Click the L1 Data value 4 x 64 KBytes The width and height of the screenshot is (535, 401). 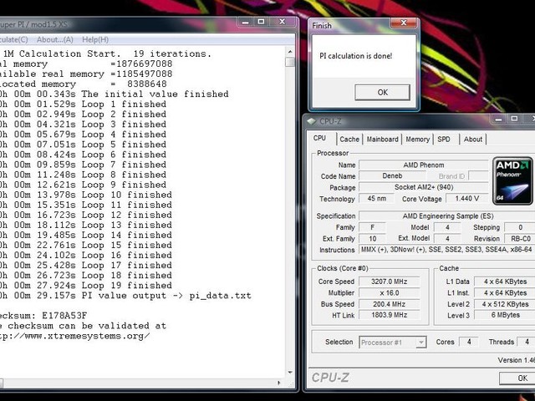tap(505, 282)
